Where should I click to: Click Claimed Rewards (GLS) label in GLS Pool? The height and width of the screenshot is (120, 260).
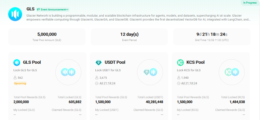point(66,110)
